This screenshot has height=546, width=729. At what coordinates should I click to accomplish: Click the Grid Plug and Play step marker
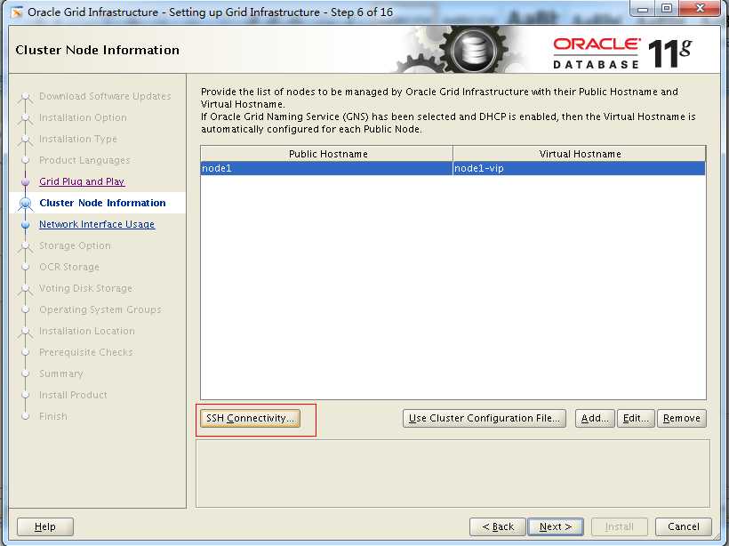[26, 181]
